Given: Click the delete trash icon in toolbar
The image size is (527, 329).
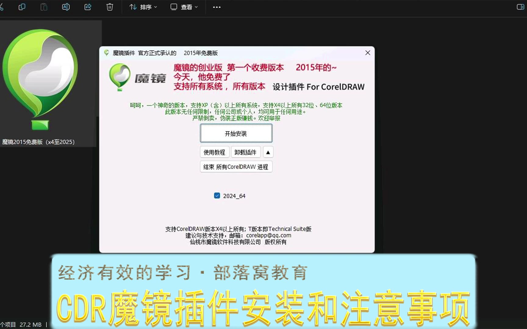Looking at the screenshot, I should pyautogui.click(x=110, y=7).
